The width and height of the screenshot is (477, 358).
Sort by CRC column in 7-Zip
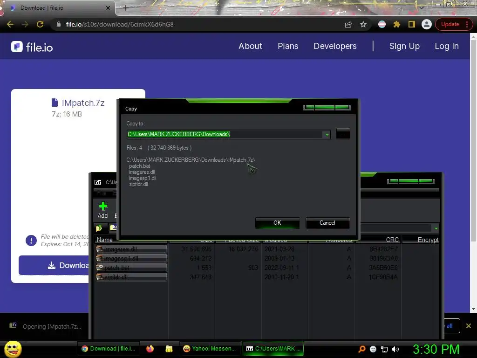(378, 240)
